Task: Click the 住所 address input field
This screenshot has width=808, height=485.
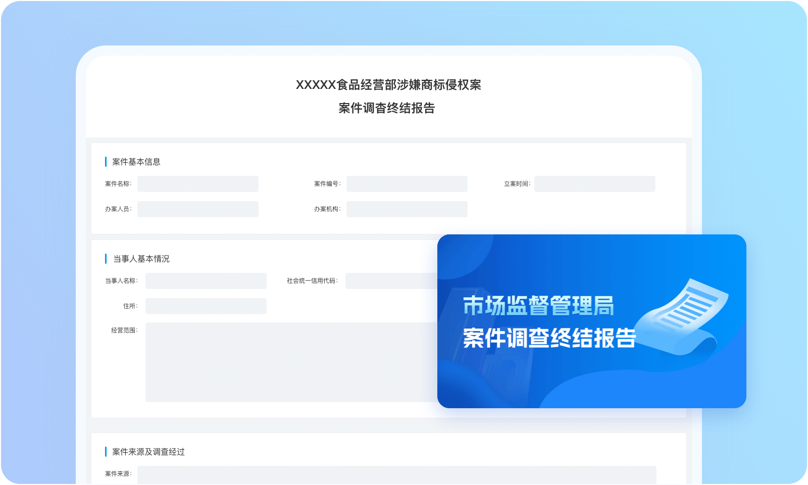Action: click(x=206, y=306)
